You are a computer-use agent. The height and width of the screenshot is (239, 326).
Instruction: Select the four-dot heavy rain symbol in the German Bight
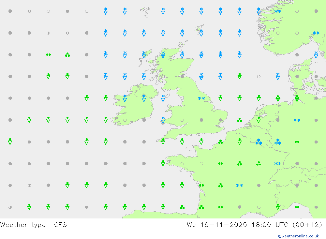point(278,98)
